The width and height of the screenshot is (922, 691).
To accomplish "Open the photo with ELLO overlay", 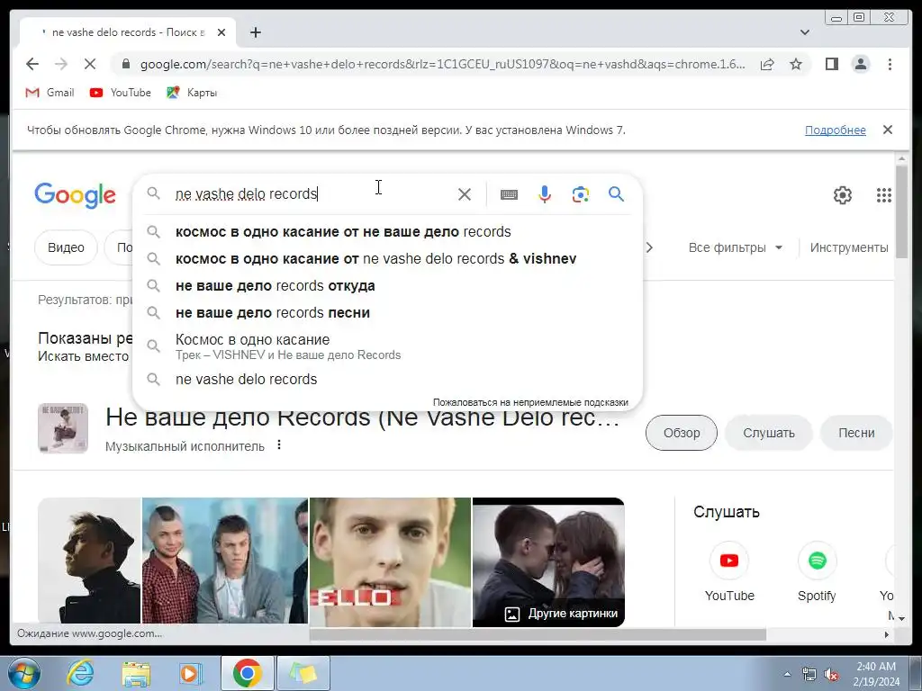I will click(390, 561).
